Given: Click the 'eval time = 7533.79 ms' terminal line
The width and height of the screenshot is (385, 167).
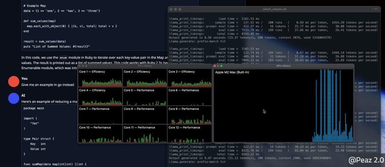Looking at the screenshot, I should tap(273, 30).
